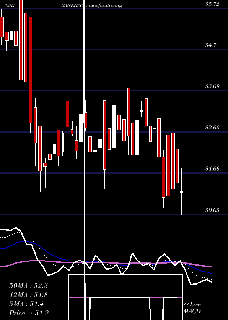Click the 54.7 price axis label

211,45
